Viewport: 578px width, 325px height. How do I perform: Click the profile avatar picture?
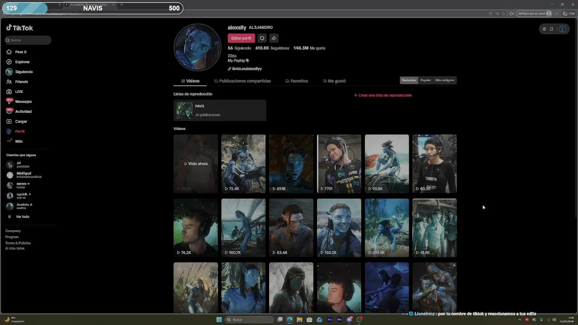(x=197, y=47)
